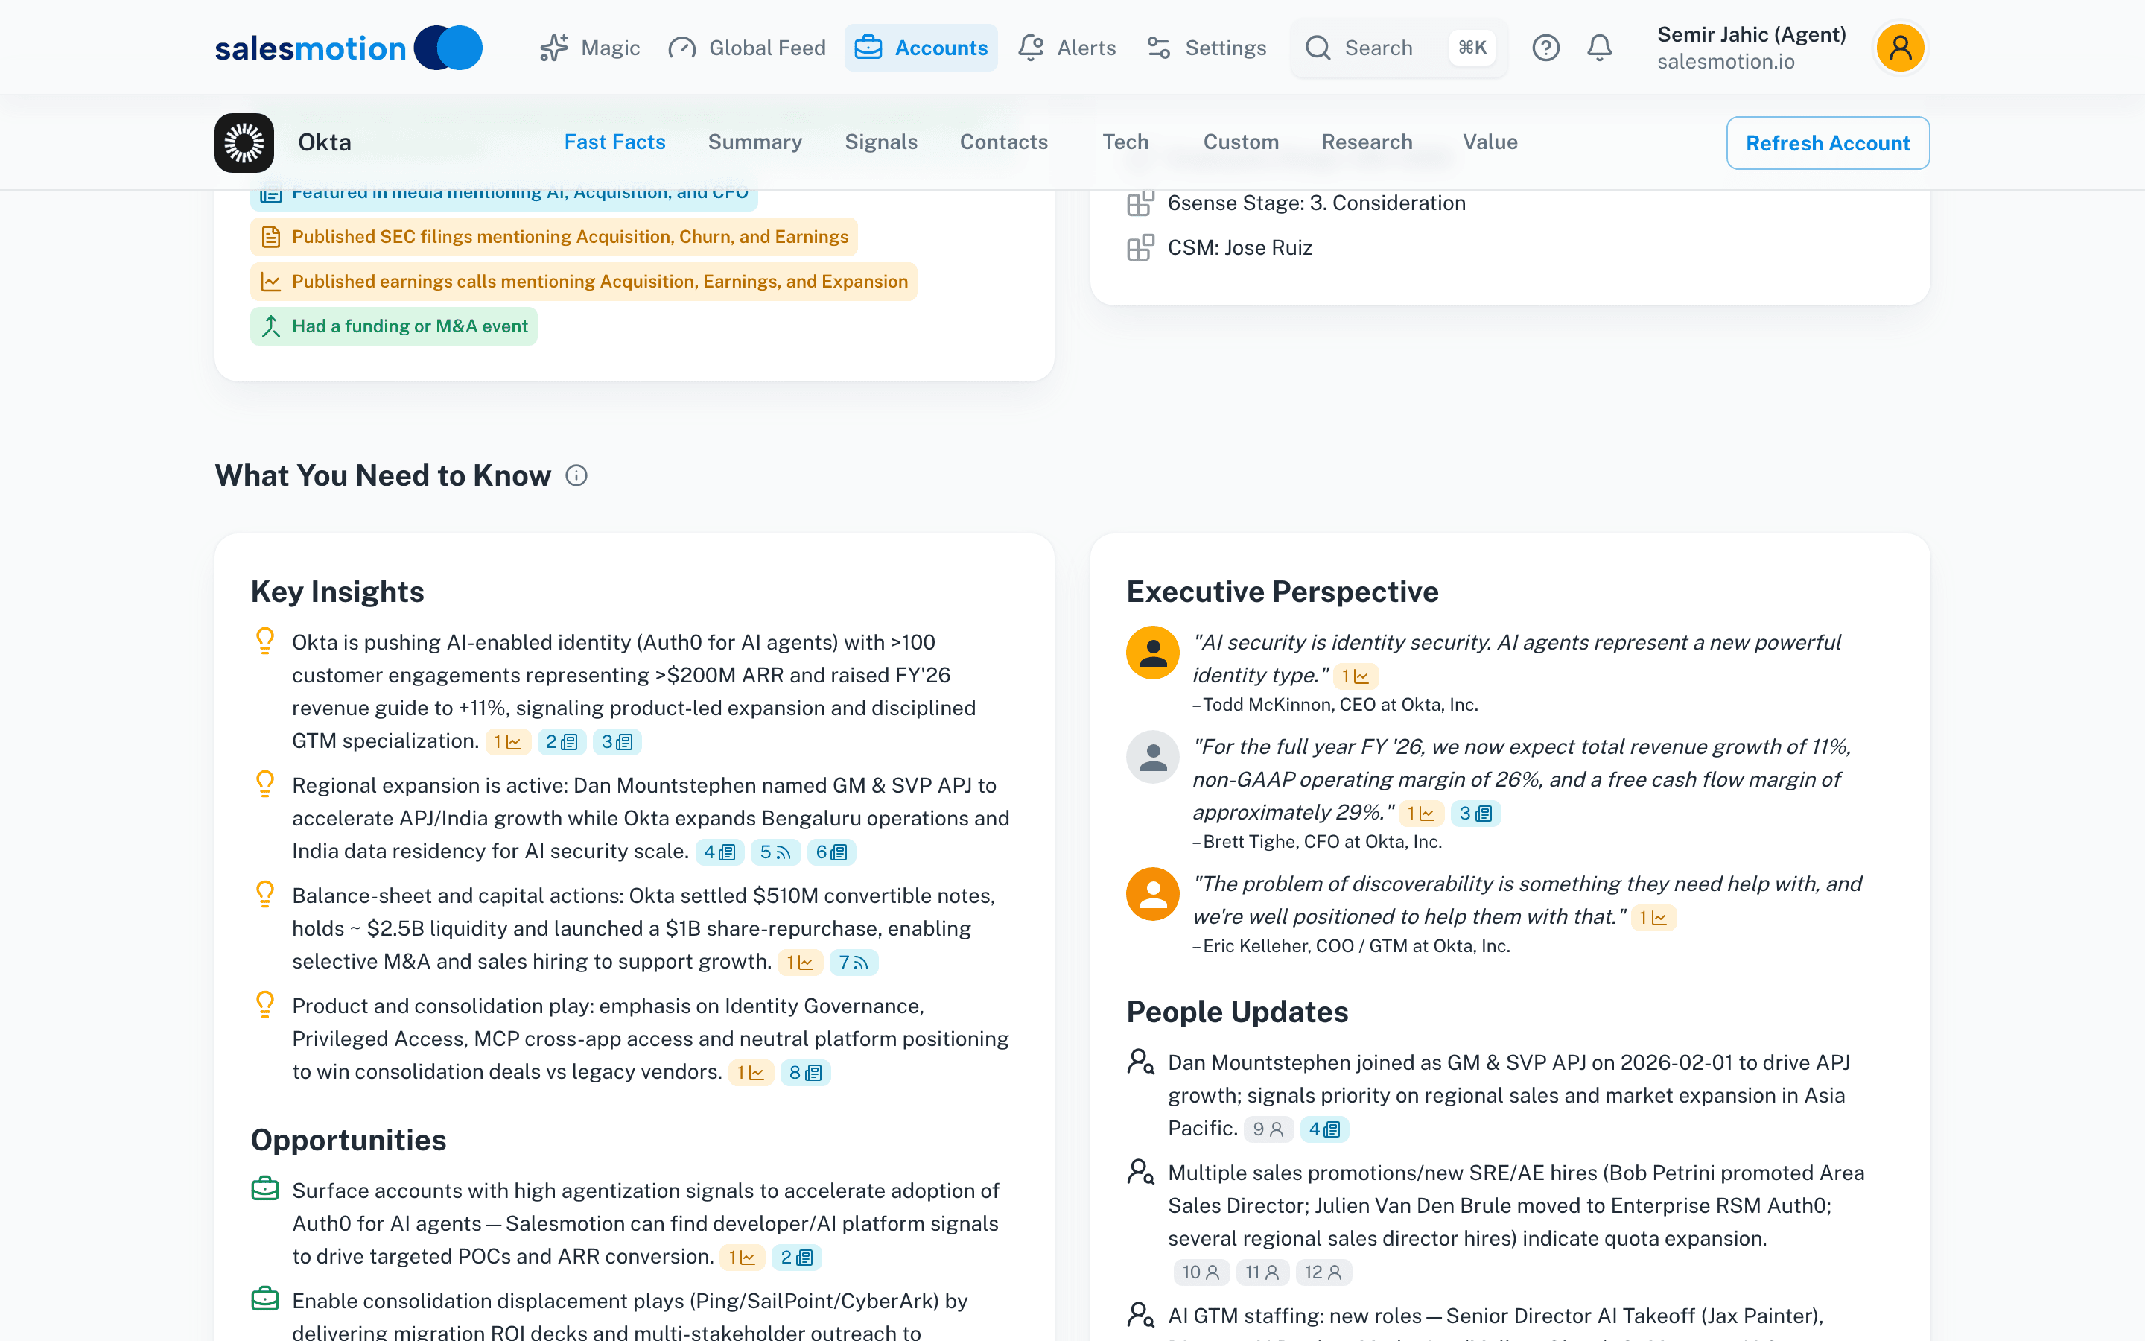
Task: Open contact badge 12 under sales promotions update
Action: point(1323,1272)
